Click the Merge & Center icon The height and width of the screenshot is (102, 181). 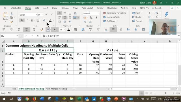75,18
